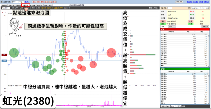The height and width of the screenshot is (109, 211).
Task: Switch to the 主力軌跡 tab
Action: (33, 5)
